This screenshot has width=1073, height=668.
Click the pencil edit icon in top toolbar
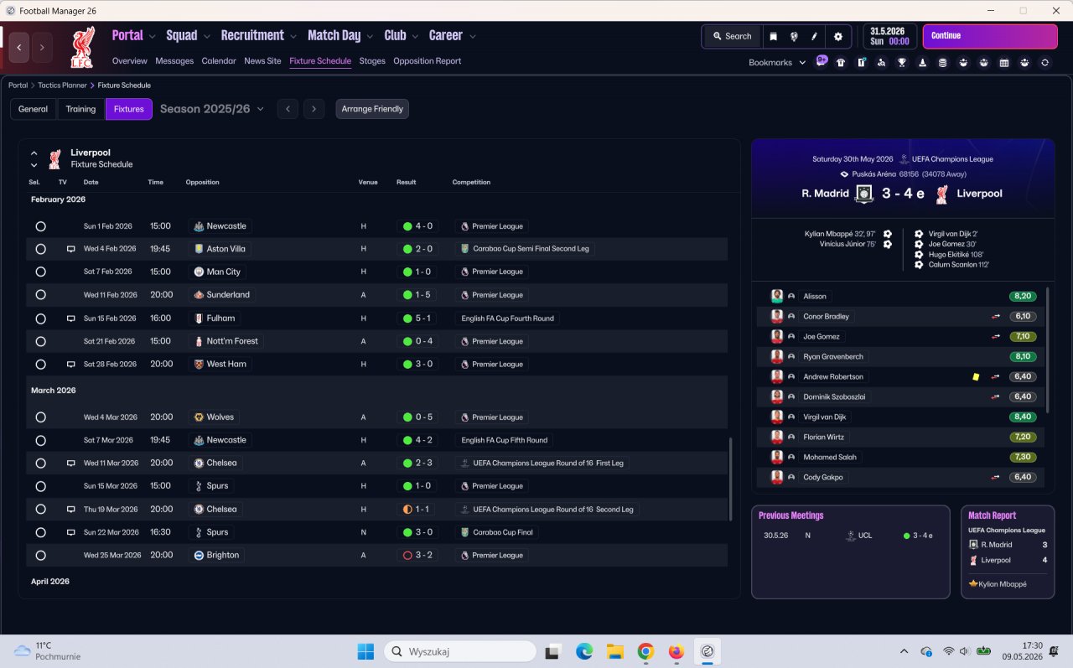tap(814, 36)
